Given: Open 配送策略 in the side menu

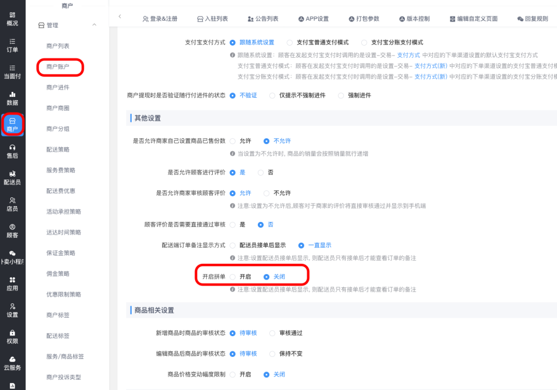Looking at the screenshot, I should (58, 150).
